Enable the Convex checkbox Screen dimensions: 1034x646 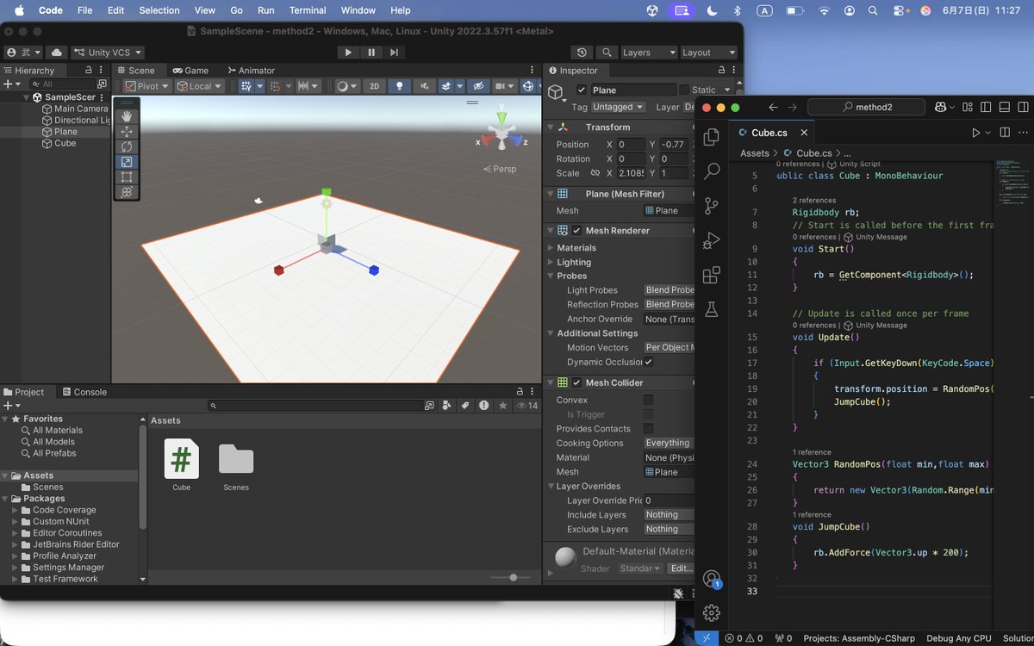(x=648, y=400)
